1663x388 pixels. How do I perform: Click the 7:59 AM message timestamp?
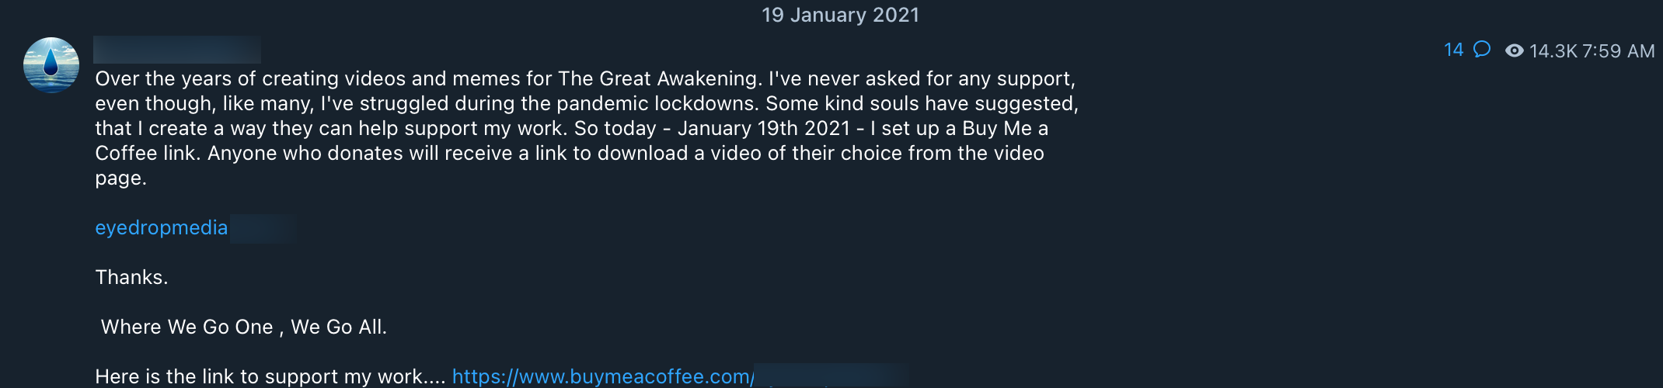point(1618,51)
